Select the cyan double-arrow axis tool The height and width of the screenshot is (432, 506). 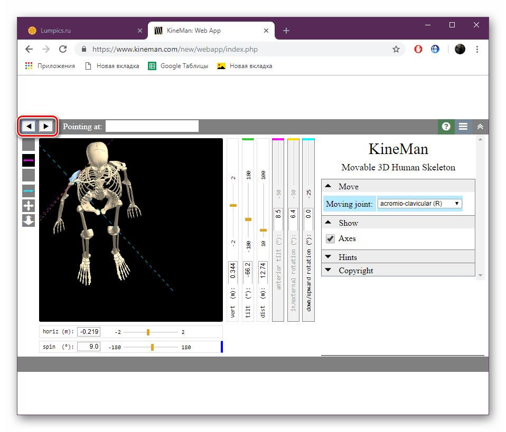pyautogui.click(x=29, y=190)
